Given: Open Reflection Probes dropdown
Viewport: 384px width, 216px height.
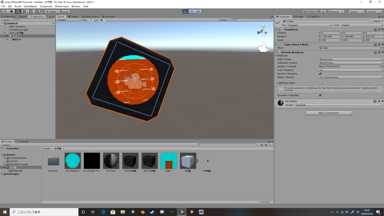Looking at the screenshot, I should [351, 63].
